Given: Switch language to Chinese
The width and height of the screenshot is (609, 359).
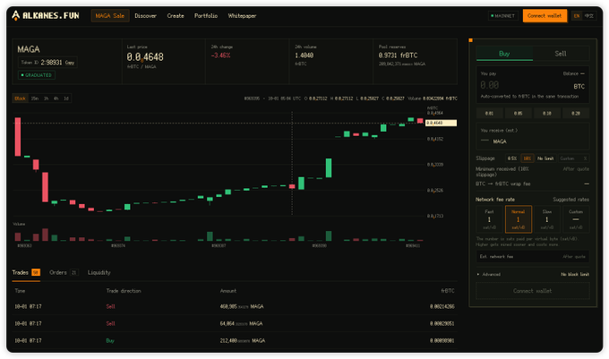Looking at the screenshot, I should click(x=589, y=16).
